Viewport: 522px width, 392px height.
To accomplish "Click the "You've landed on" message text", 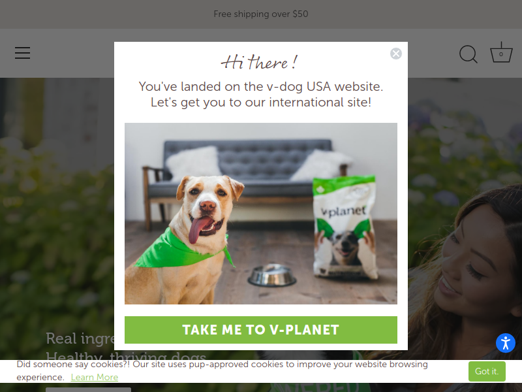I will tap(260, 94).
